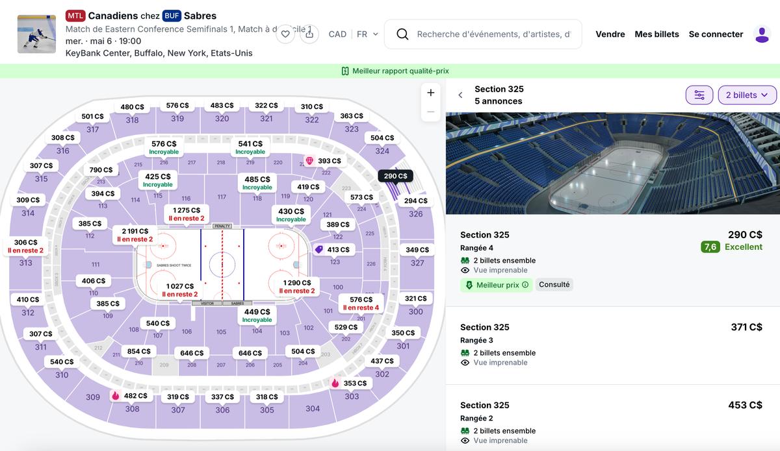
Task: Click flame icon beside 353 C$
Action: coord(335,383)
